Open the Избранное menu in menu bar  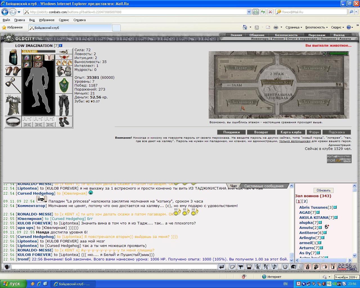pyautogui.click(x=47, y=20)
